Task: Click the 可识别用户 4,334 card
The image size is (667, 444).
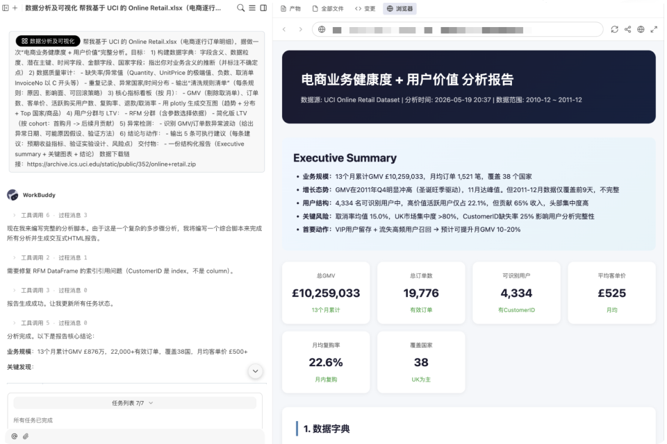Action: click(516, 293)
